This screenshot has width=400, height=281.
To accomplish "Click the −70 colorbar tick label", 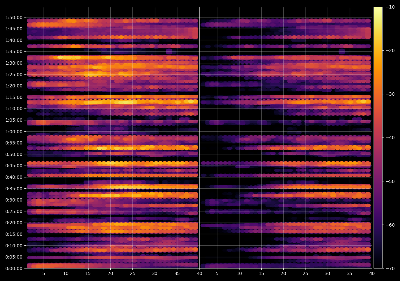I will click(x=390, y=268).
